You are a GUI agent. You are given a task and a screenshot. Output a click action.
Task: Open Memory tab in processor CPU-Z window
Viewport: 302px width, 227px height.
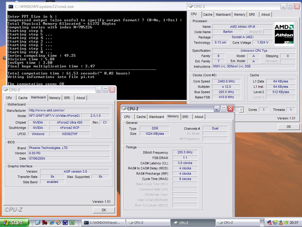[x=239, y=14]
